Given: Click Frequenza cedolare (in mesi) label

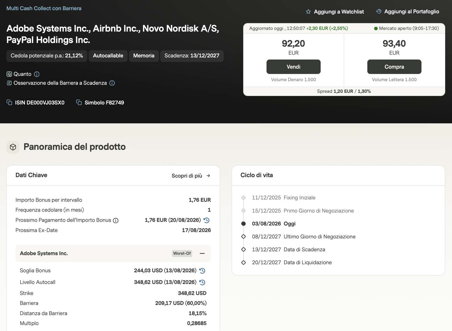Looking at the screenshot, I should (x=50, y=210).
